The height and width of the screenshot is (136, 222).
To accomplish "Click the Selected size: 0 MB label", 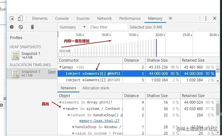I will tap(146, 27).
